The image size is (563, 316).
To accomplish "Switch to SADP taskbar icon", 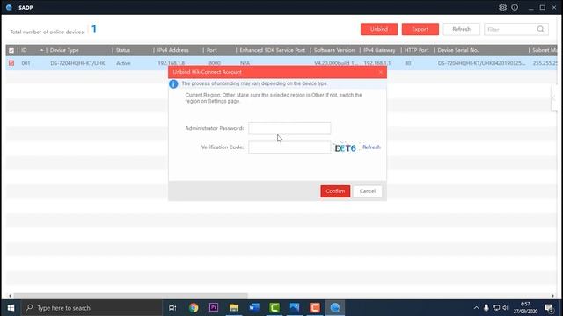I will [335, 308].
